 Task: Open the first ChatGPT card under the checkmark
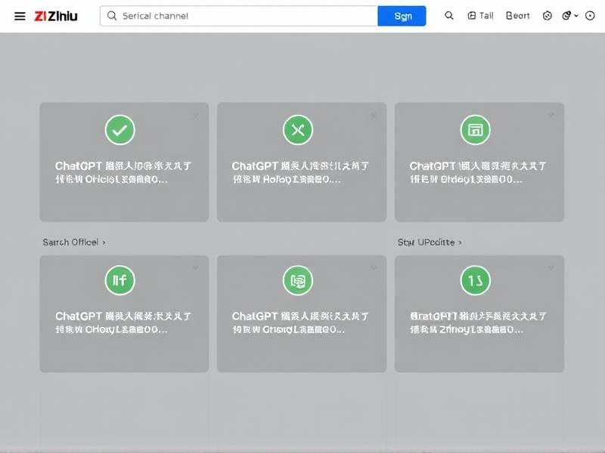pyautogui.click(x=123, y=172)
